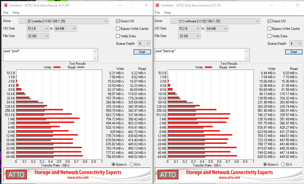304x184 pixels.
Task: Click the "..." drive browse button for Z: media
Action: coord(22,21)
